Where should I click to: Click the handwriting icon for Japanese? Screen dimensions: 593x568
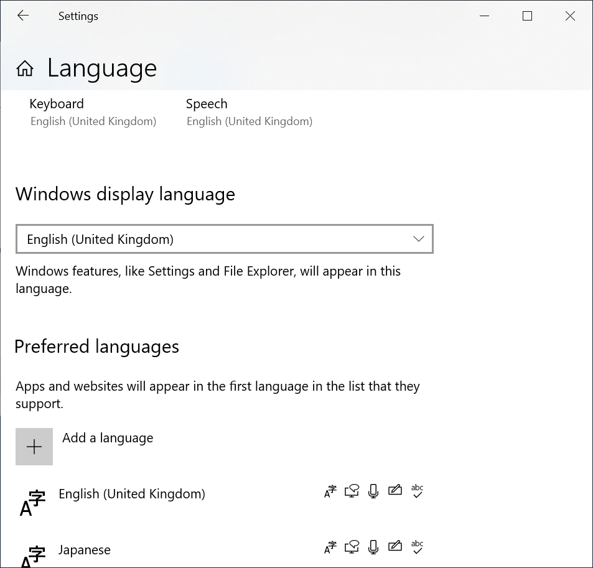[x=395, y=547]
